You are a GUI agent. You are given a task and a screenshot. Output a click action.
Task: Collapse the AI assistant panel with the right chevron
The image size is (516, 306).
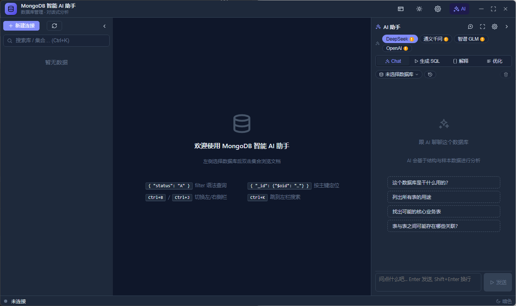(x=507, y=27)
